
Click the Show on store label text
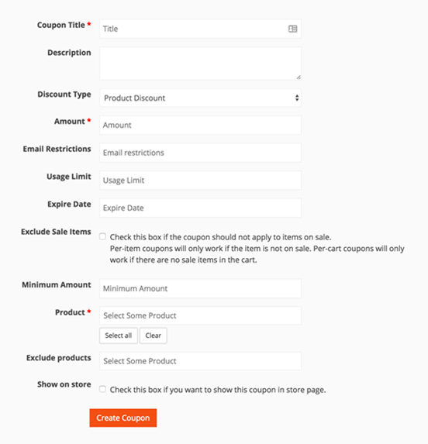click(64, 384)
